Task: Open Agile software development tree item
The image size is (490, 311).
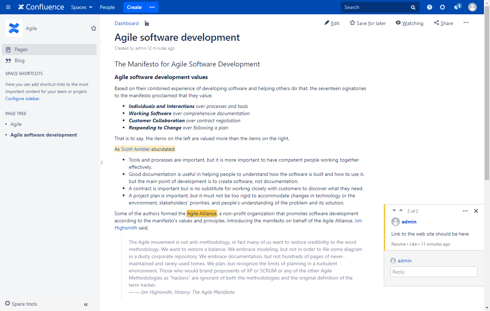Action: pyautogui.click(x=44, y=135)
